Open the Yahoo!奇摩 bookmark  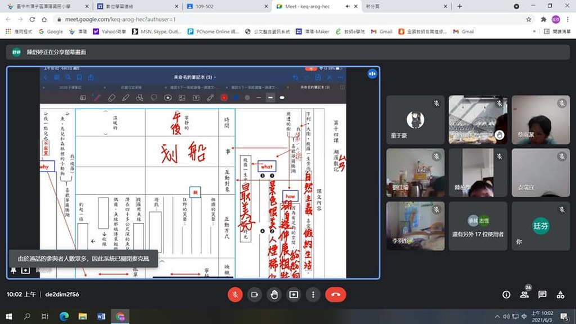tap(110, 31)
